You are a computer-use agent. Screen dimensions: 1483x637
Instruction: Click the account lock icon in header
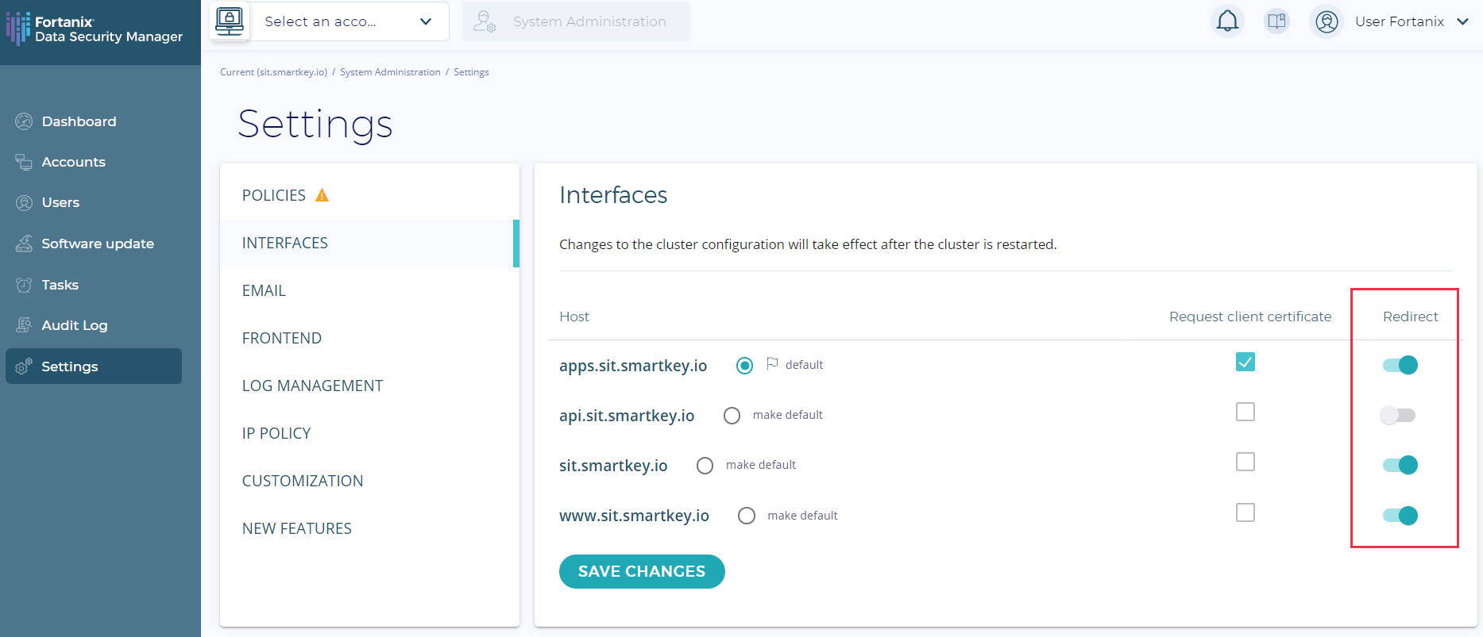coord(230,21)
